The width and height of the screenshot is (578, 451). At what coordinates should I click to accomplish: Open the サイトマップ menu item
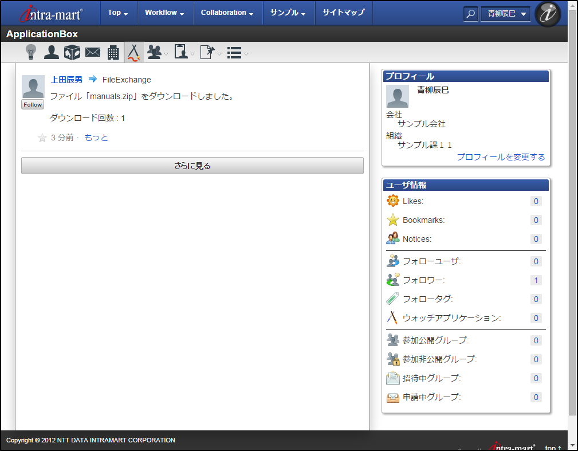344,13
